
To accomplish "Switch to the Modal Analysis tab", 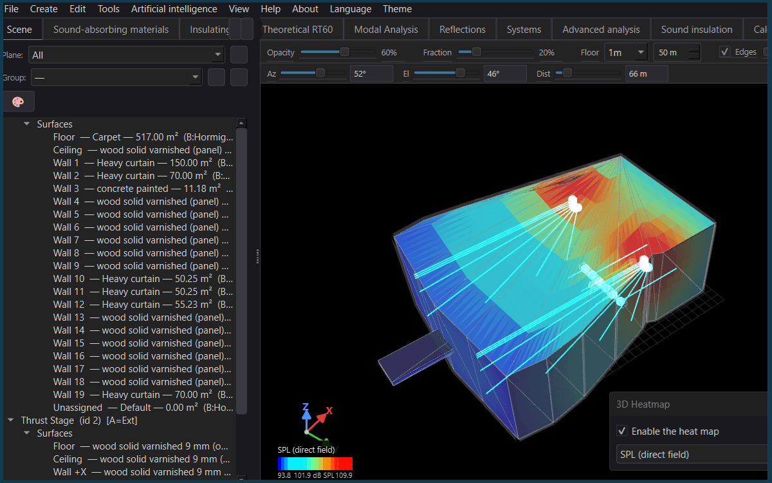I will point(386,29).
